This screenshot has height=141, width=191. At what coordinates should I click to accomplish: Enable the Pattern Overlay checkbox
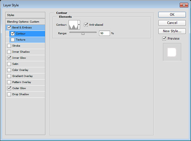click(x=9, y=82)
